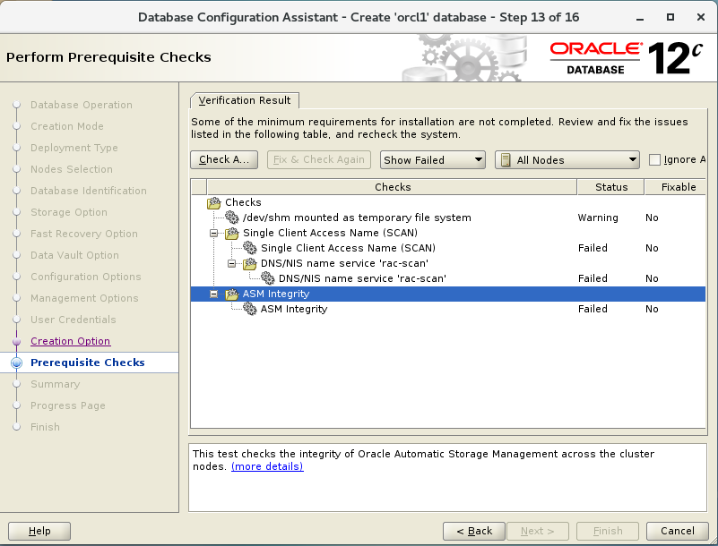The image size is (718, 546).
Task: Click the Database Operation sidebar step
Action: coord(81,105)
